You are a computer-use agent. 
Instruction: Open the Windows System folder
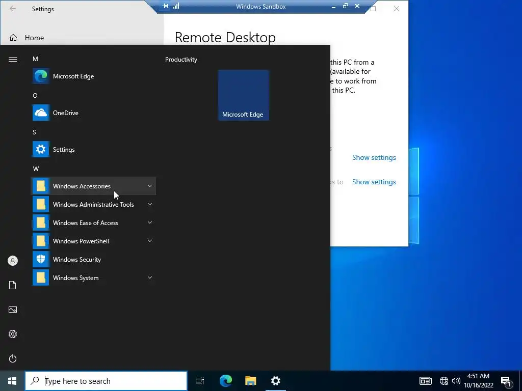93,277
